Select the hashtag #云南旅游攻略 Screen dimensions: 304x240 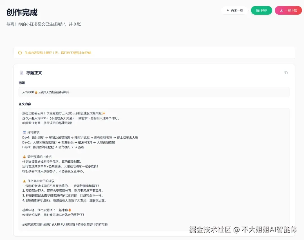coord(32,225)
